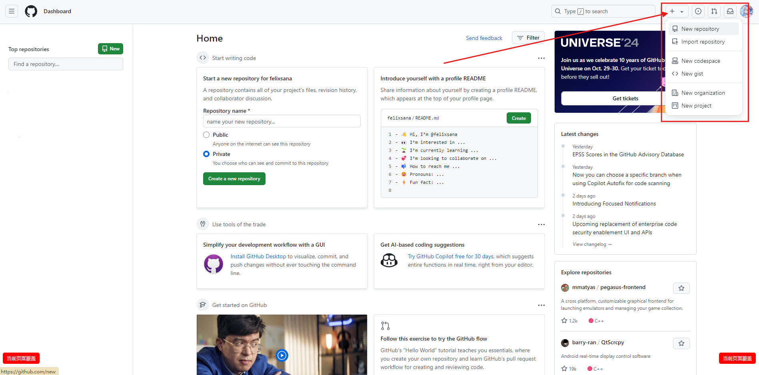The width and height of the screenshot is (759, 375).
Task: Open Install GitHub Desktop link
Action: pos(258,256)
